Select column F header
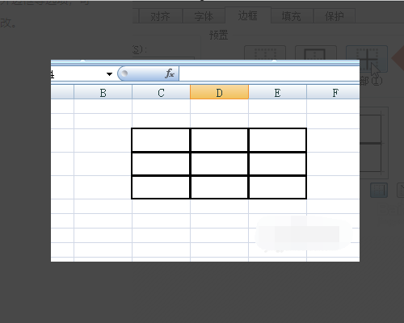Screen dimensions: 404x323 (x=334, y=92)
